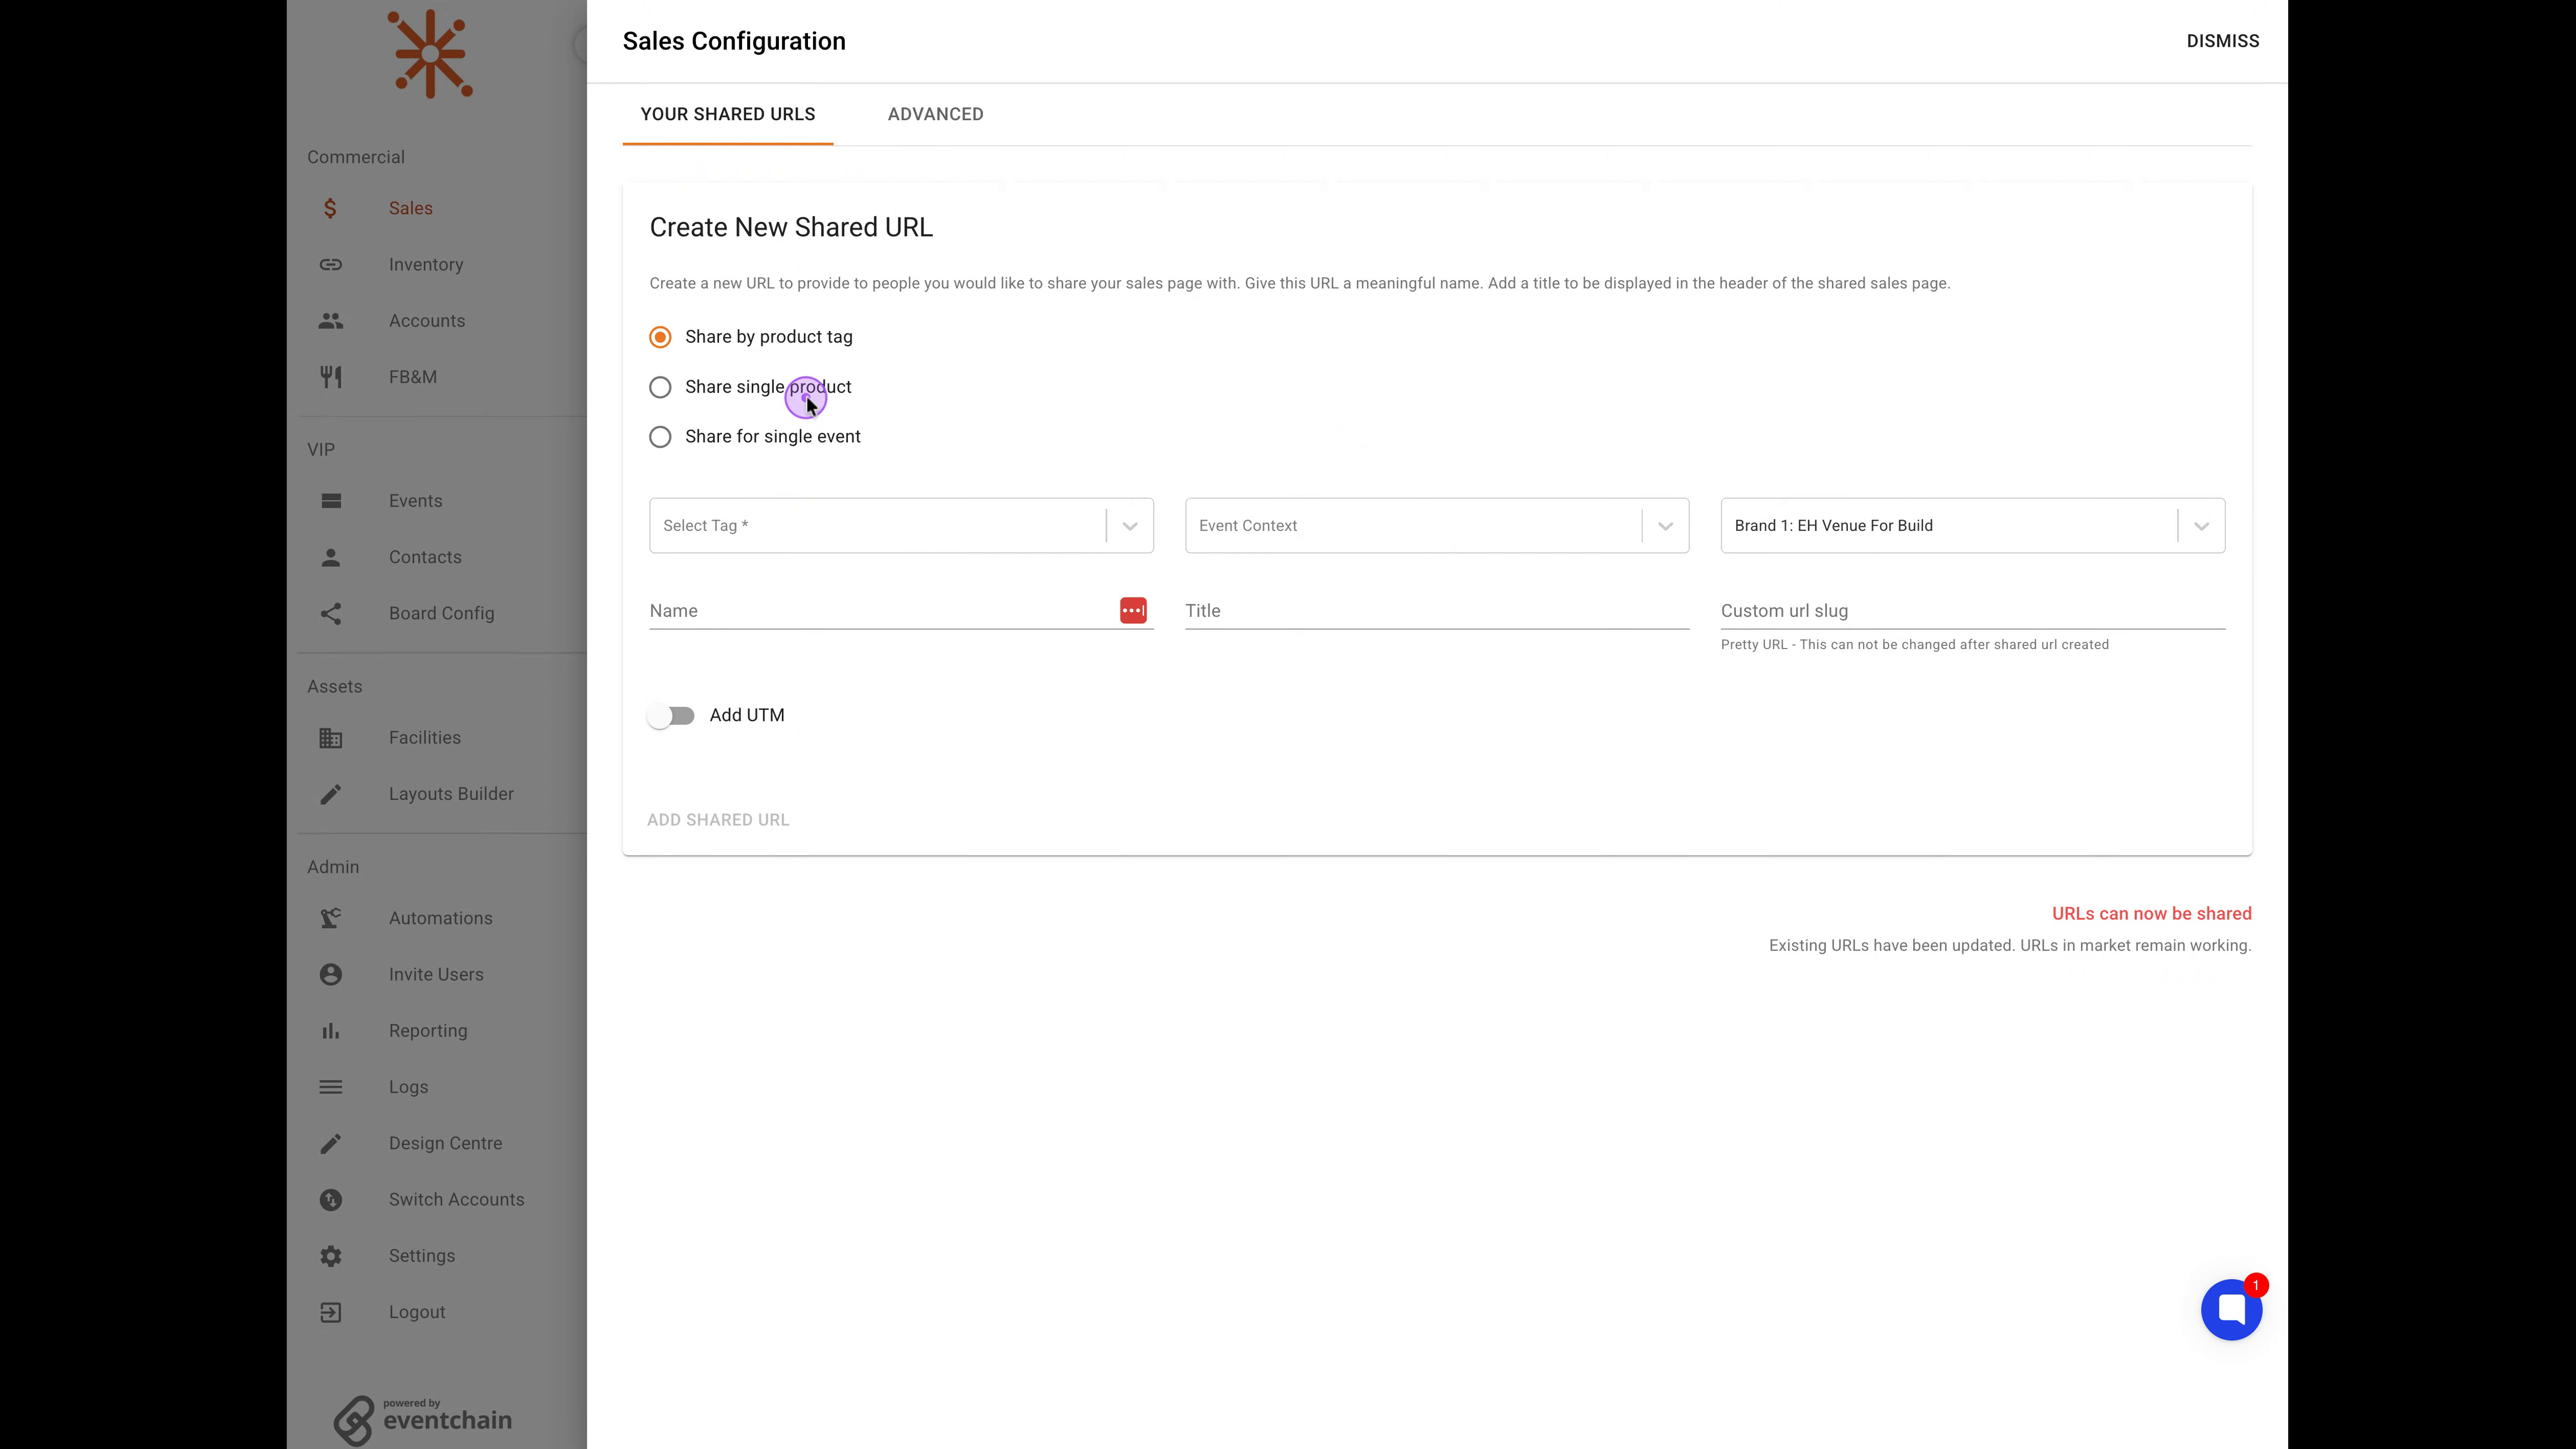The image size is (2576, 1449).
Task: Click the Contacts person icon
Action: [x=331, y=557]
